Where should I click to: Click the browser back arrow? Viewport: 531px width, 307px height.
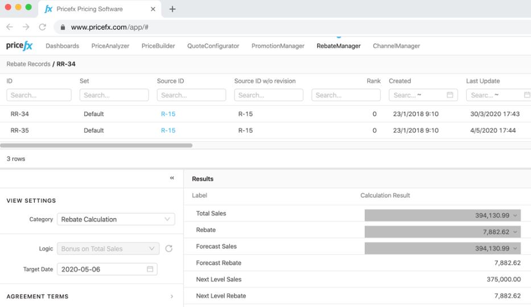click(x=10, y=27)
